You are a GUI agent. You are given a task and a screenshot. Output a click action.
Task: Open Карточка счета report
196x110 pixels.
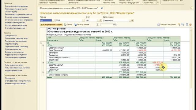(x=109, y=3)
